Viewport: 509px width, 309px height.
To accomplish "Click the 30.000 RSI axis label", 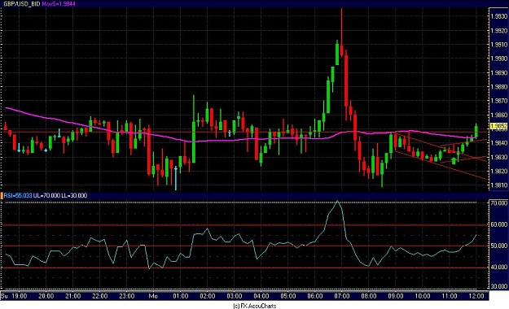I will click(x=499, y=286).
